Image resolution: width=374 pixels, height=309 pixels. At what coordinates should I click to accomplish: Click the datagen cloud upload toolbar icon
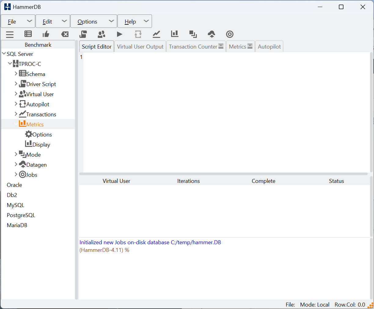coord(211,34)
